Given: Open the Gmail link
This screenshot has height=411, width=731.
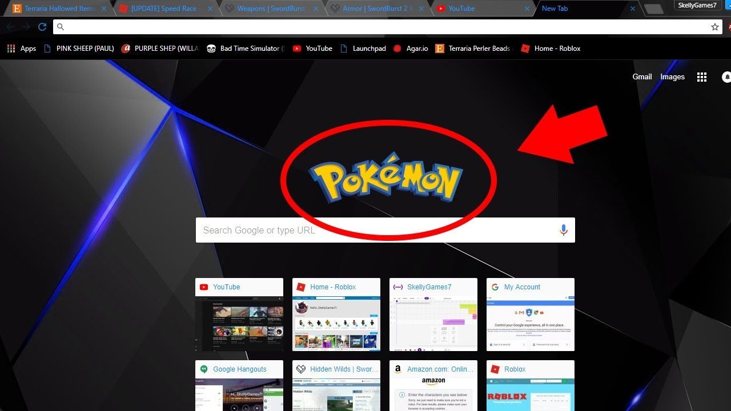Looking at the screenshot, I should click(x=642, y=77).
